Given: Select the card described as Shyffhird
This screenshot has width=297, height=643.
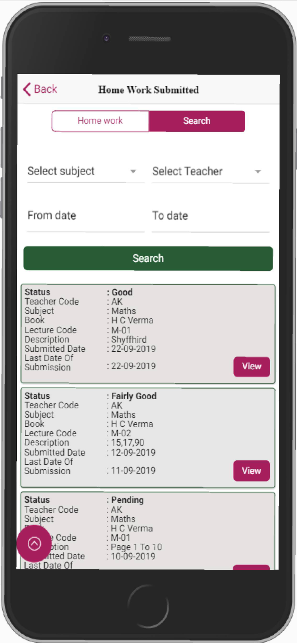Looking at the screenshot, I should [x=148, y=334].
